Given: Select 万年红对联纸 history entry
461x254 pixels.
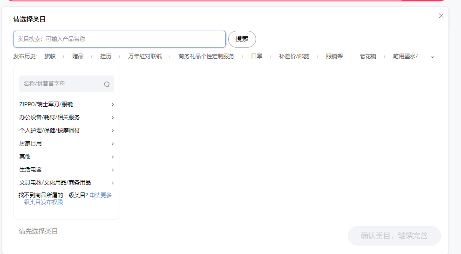Looking at the screenshot, I should point(145,56).
